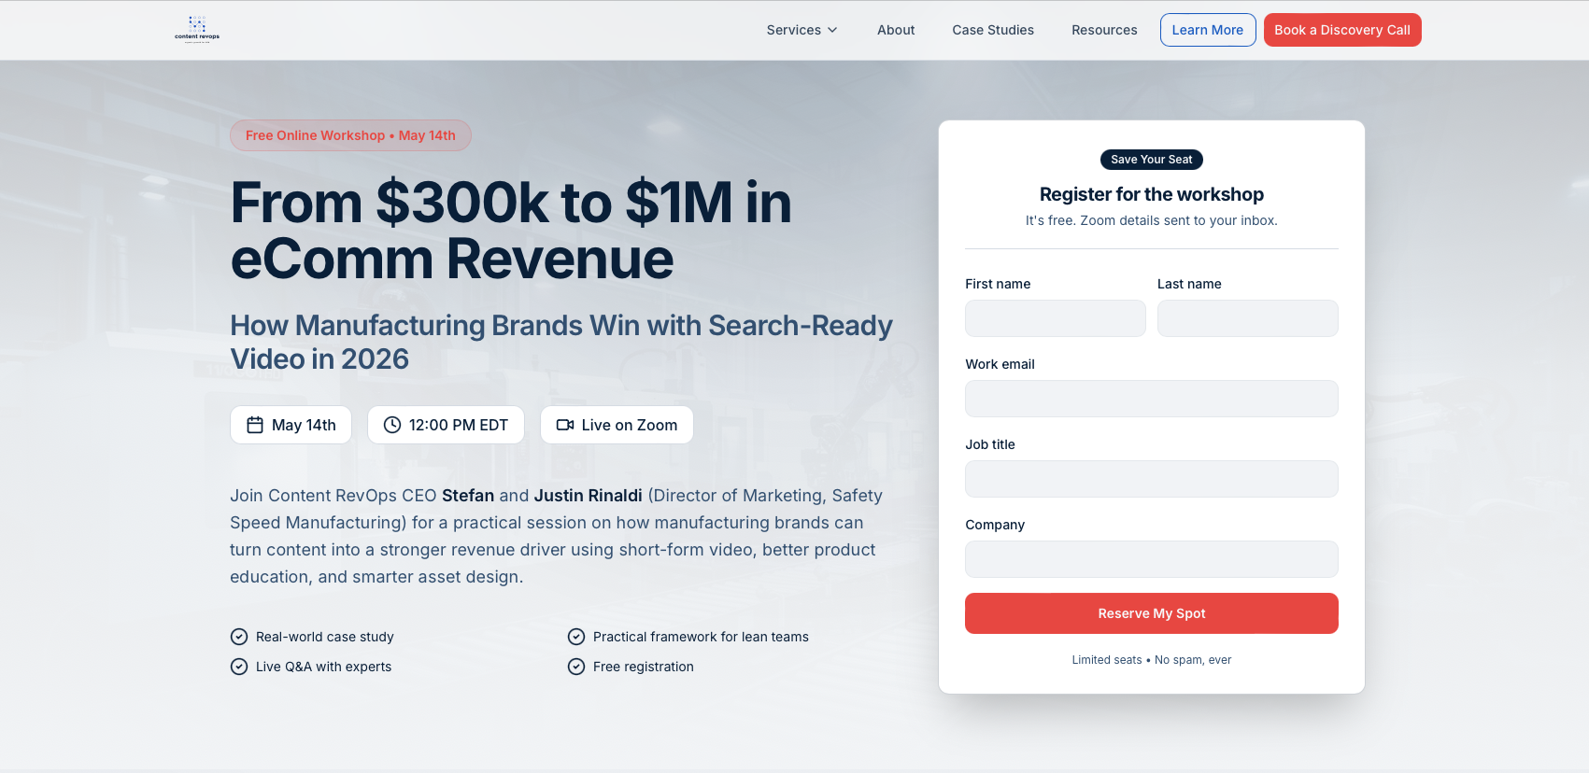Click checkmark icon next to Real-world case study
This screenshot has height=773, width=1589.
(239, 637)
